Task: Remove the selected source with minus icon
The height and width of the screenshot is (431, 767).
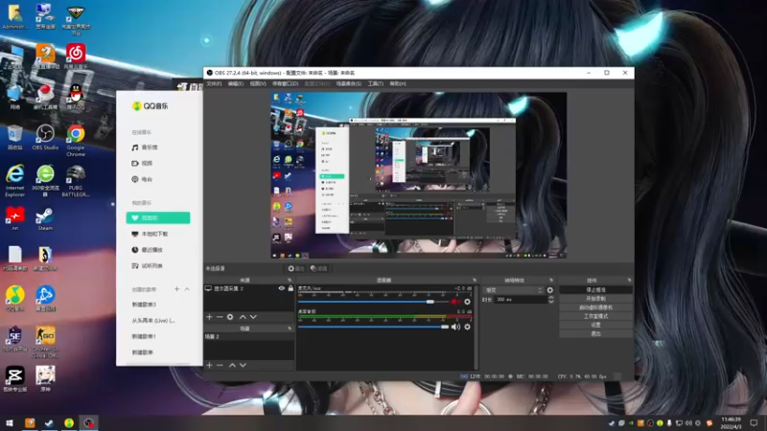Action: click(x=220, y=317)
